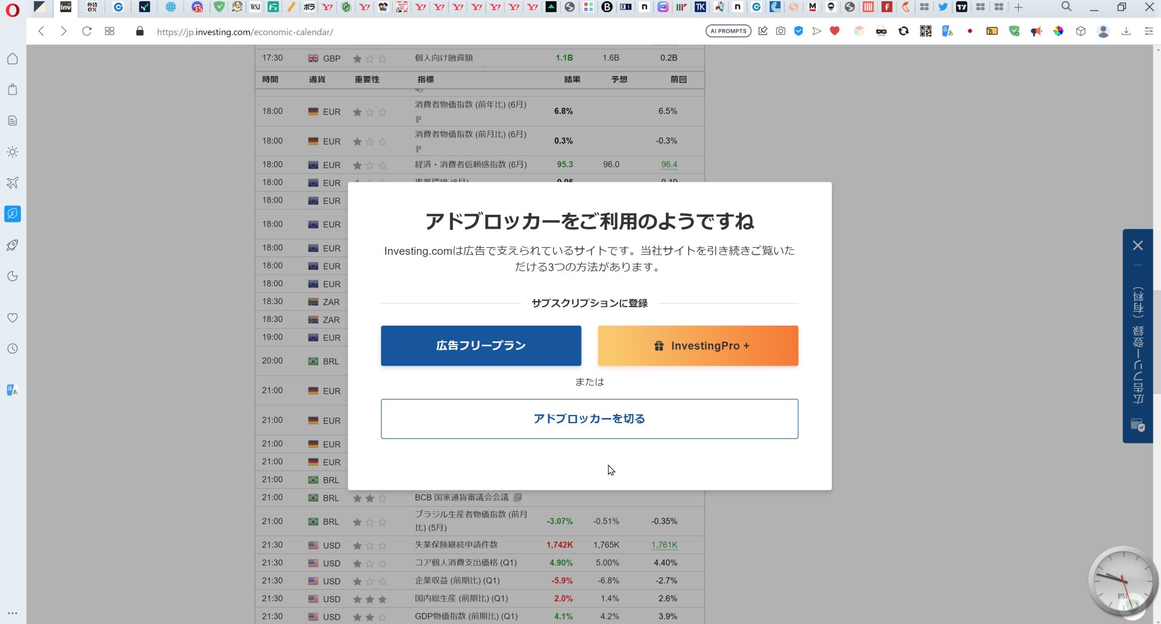Click the importance stars in 国内総生産 row
This screenshot has height=624, width=1161.
coord(370,599)
